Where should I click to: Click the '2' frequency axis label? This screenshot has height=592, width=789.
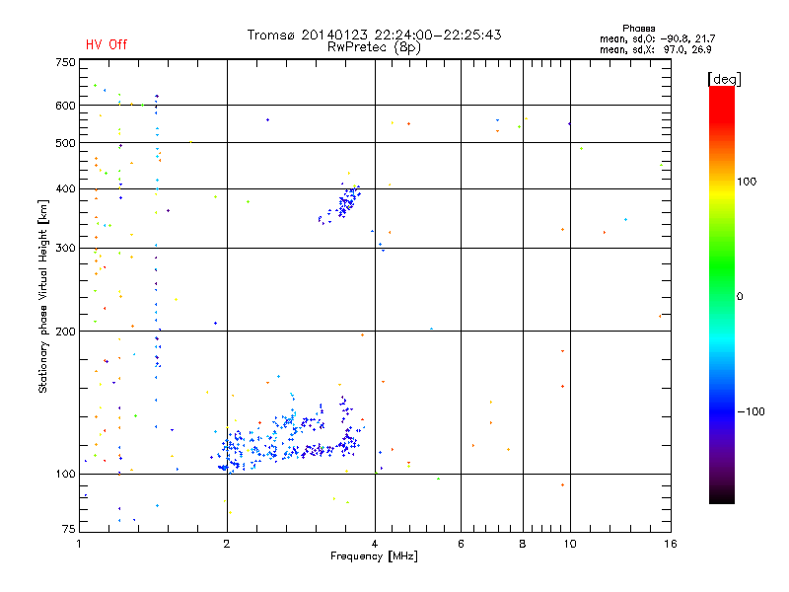(227, 544)
